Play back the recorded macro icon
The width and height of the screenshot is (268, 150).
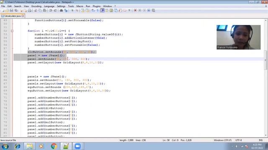(144, 10)
